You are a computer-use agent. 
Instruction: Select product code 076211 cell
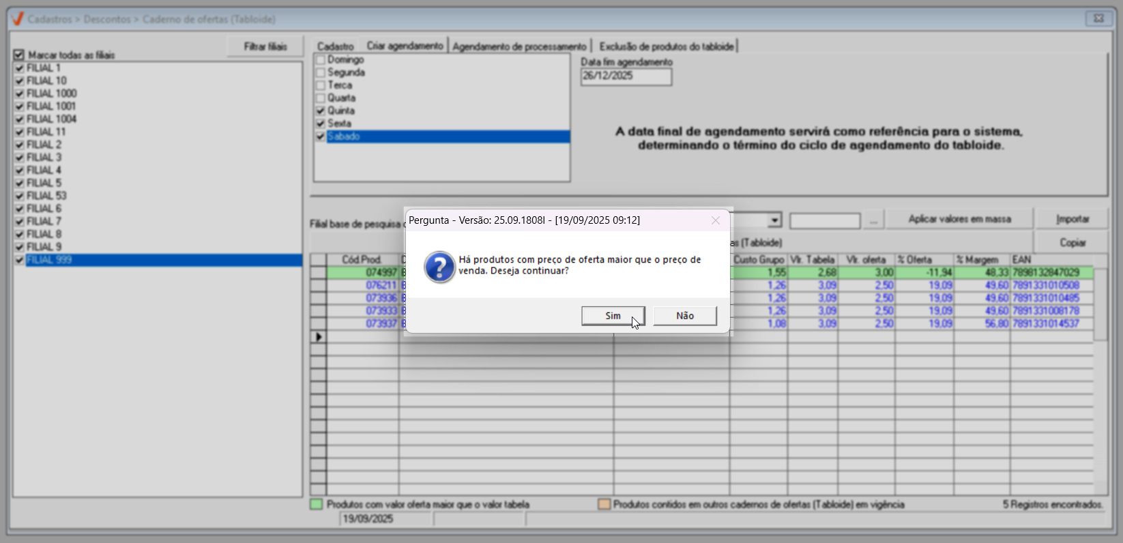[x=363, y=285]
